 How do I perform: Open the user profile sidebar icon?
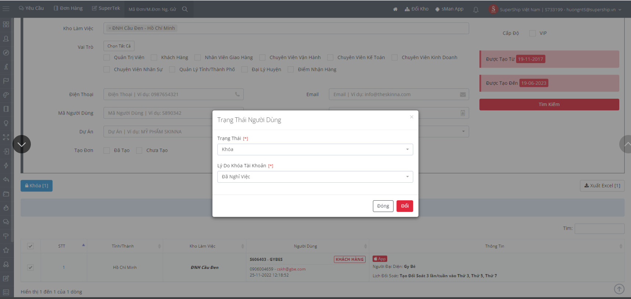coord(6,39)
